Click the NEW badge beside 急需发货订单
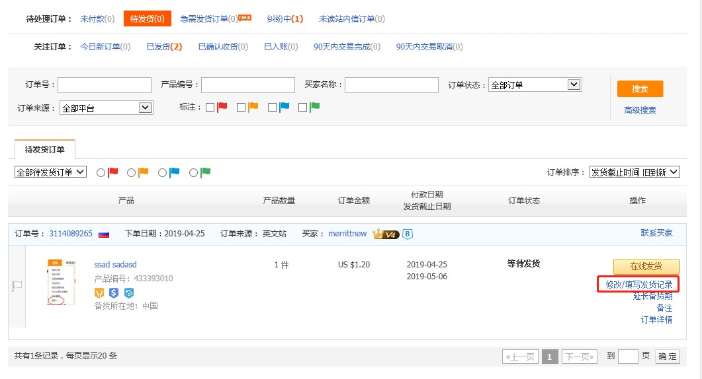The image size is (702, 379). [x=245, y=18]
